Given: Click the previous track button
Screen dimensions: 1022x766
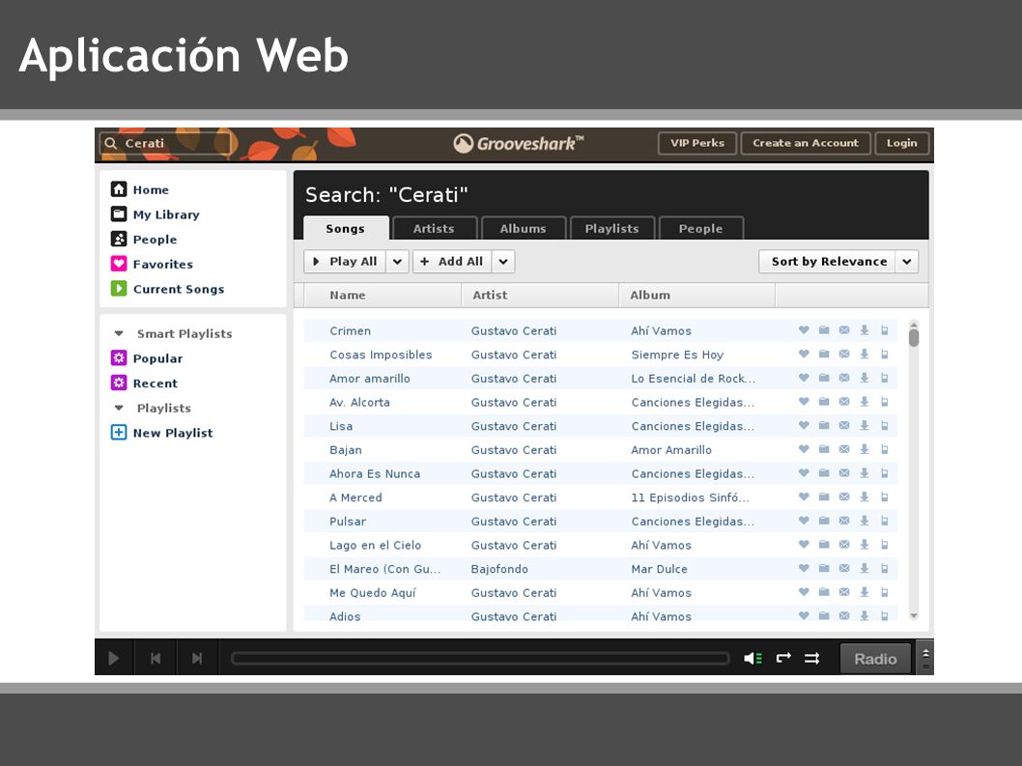Looking at the screenshot, I should (x=156, y=659).
